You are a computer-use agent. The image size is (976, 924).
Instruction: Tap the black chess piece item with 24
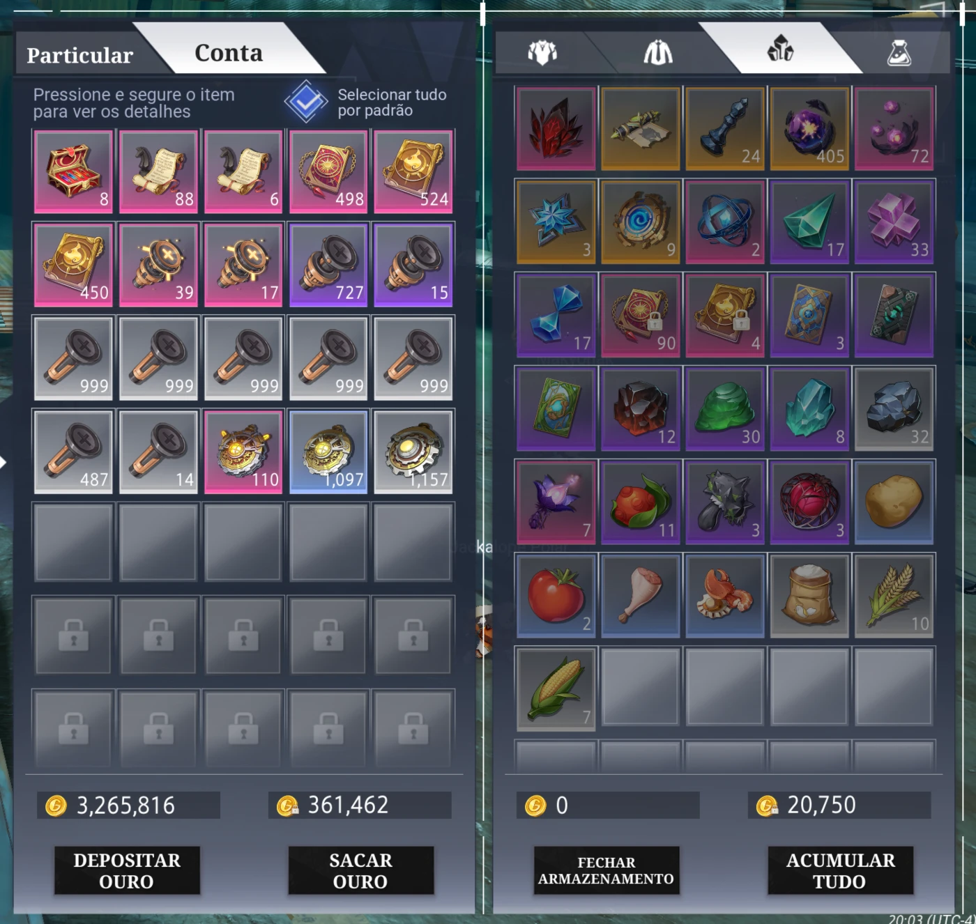tap(725, 128)
